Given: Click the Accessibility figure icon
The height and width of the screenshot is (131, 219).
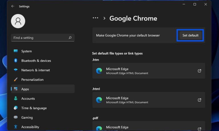Looking at the screenshot, I should coord(16,127).
